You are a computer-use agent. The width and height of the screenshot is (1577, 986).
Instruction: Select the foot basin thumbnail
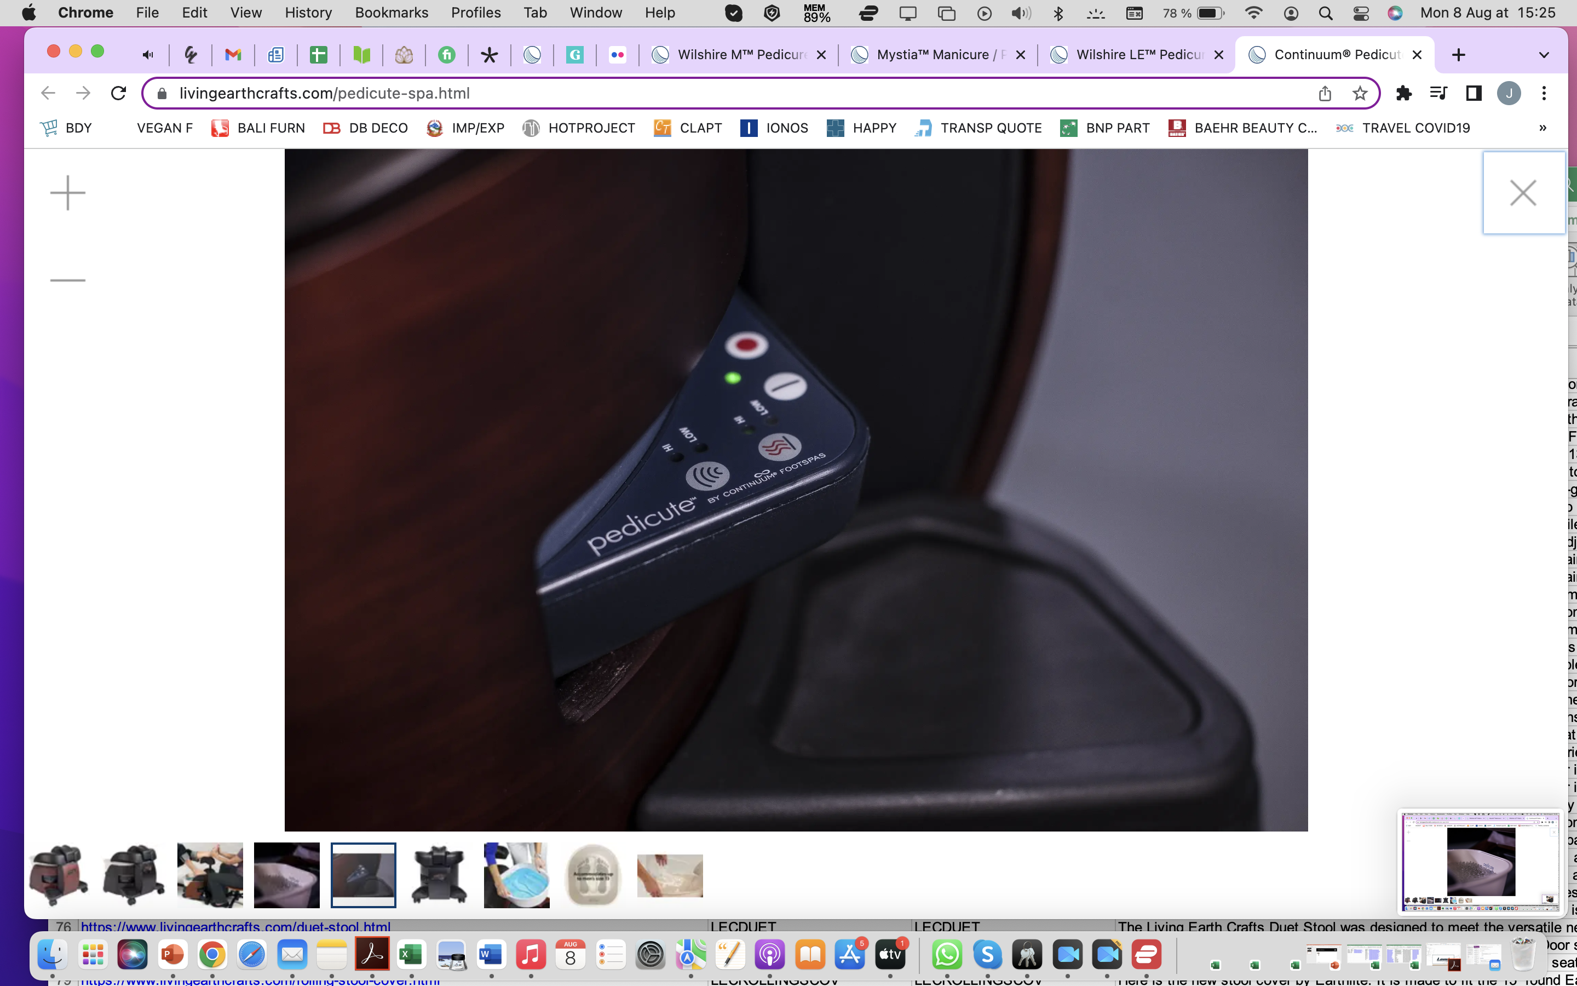(x=287, y=875)
